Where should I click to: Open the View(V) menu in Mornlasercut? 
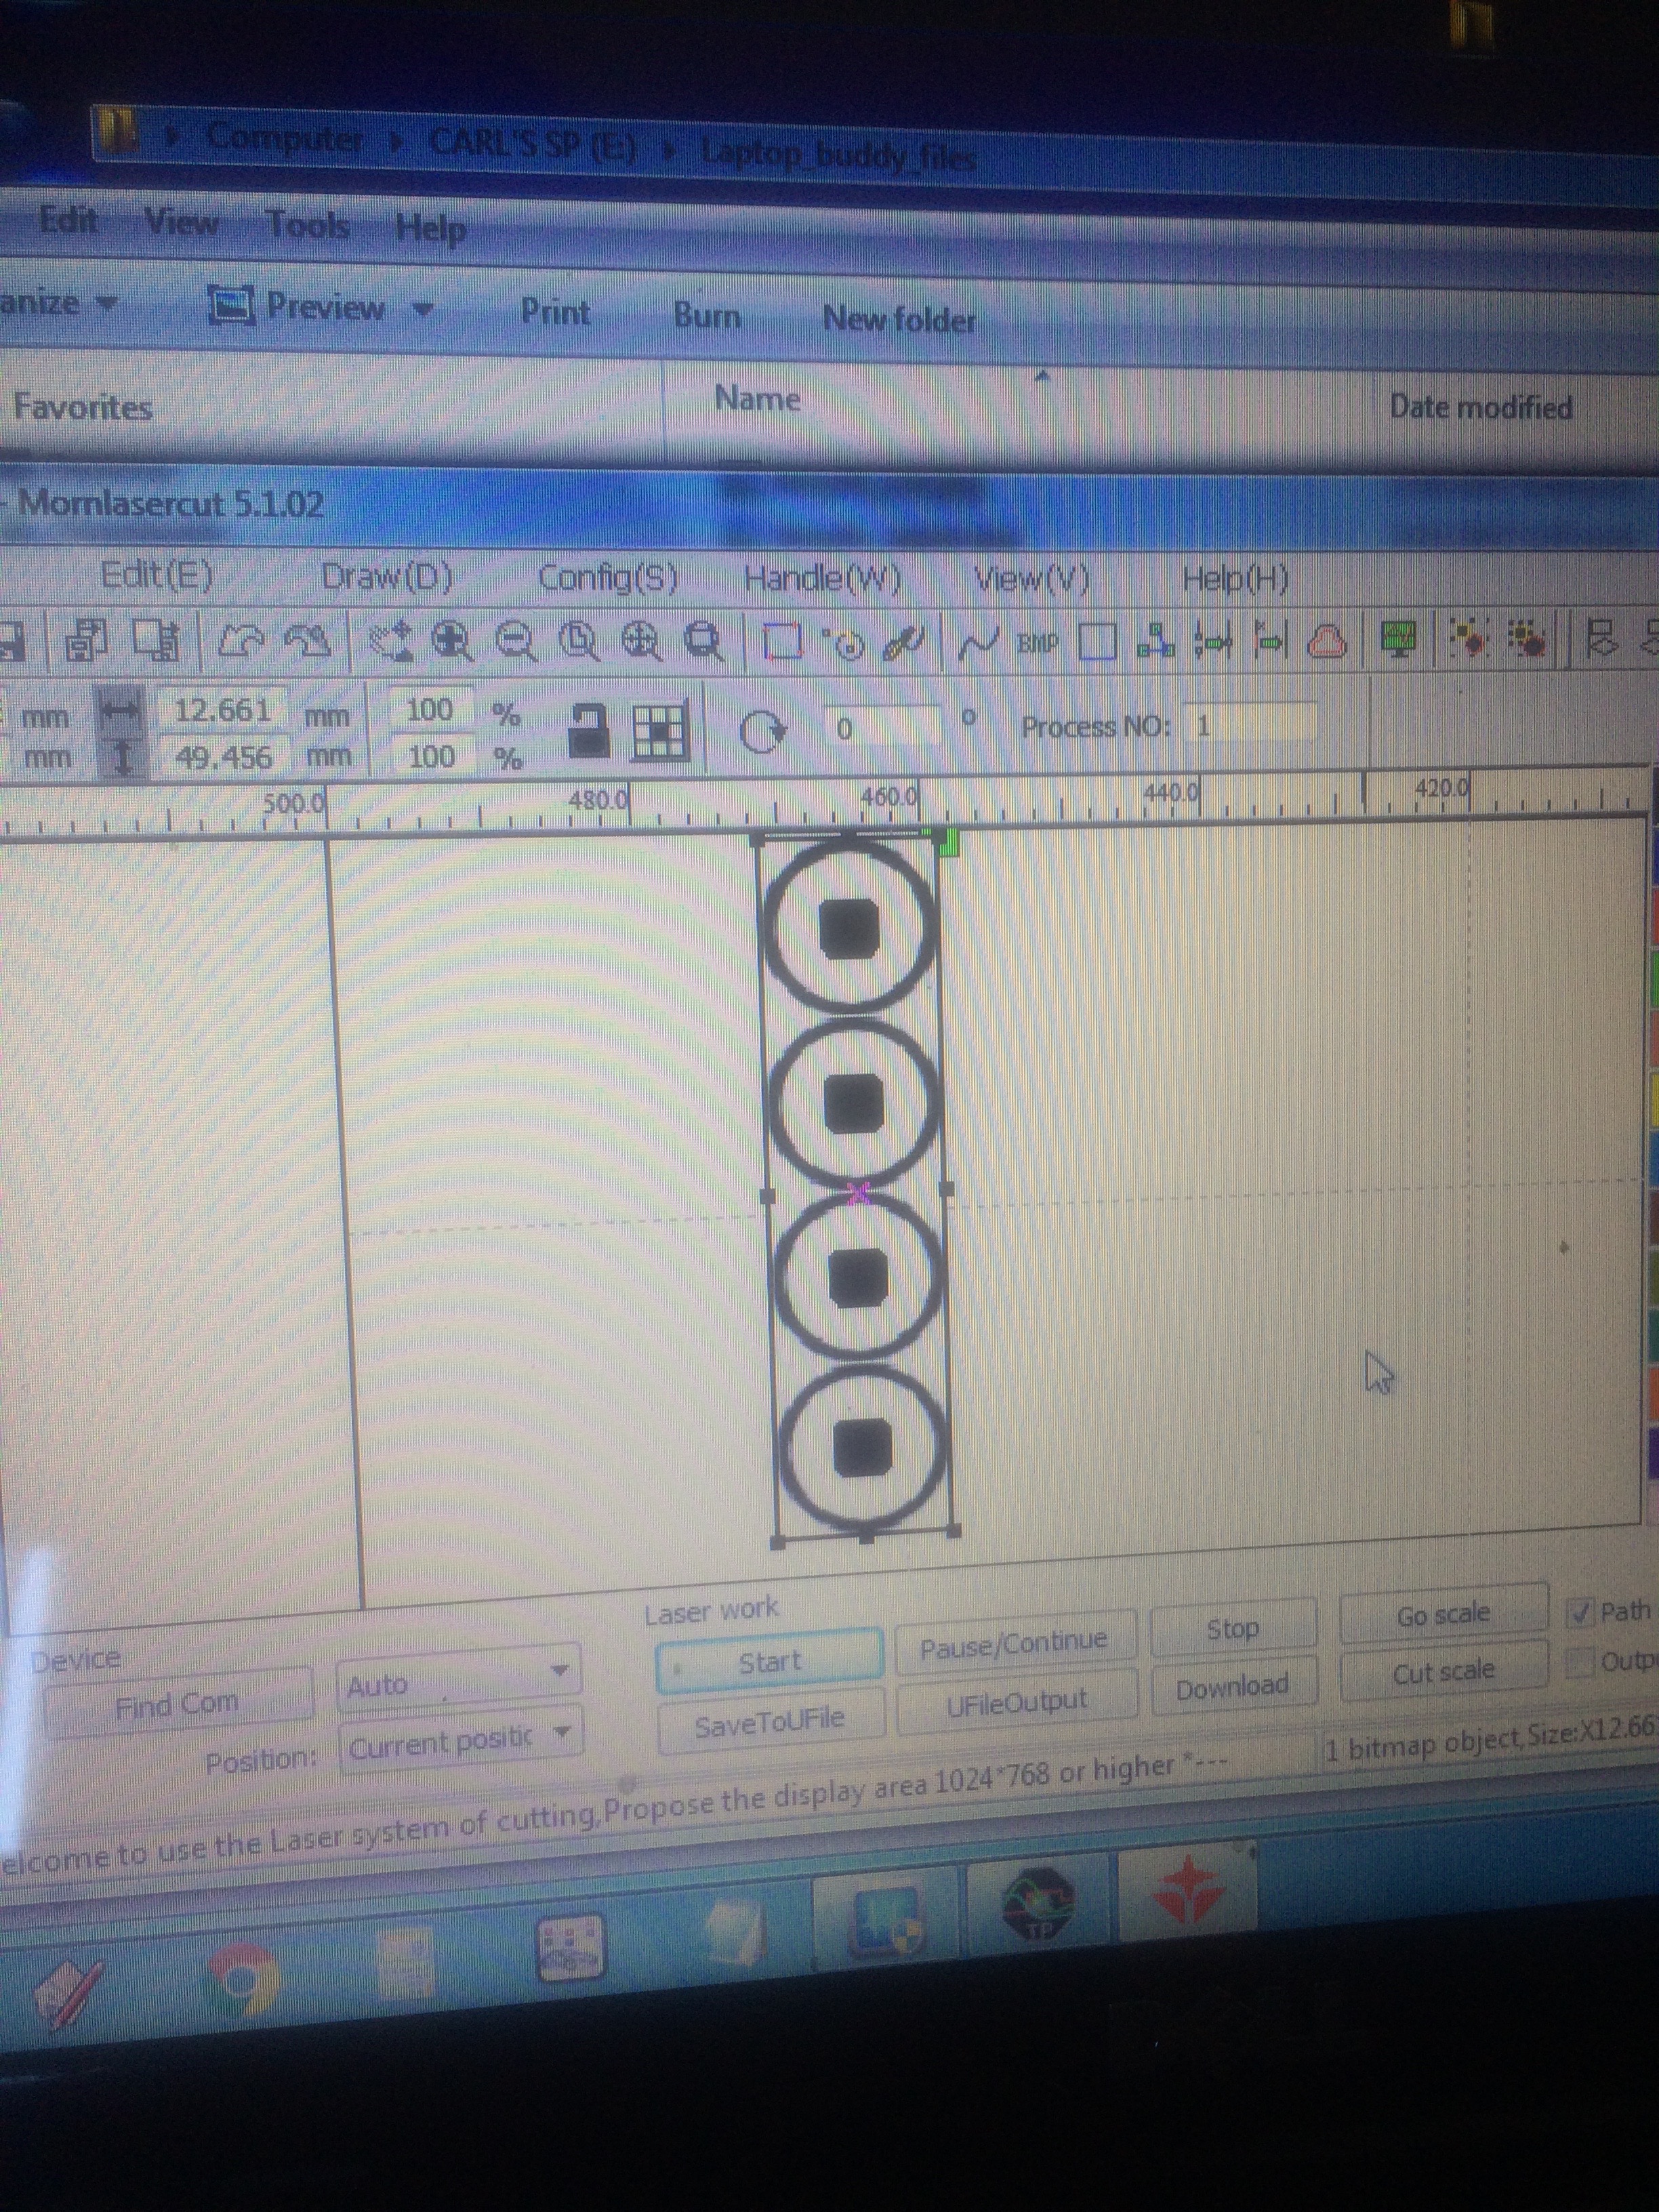tap(1031, 578)
